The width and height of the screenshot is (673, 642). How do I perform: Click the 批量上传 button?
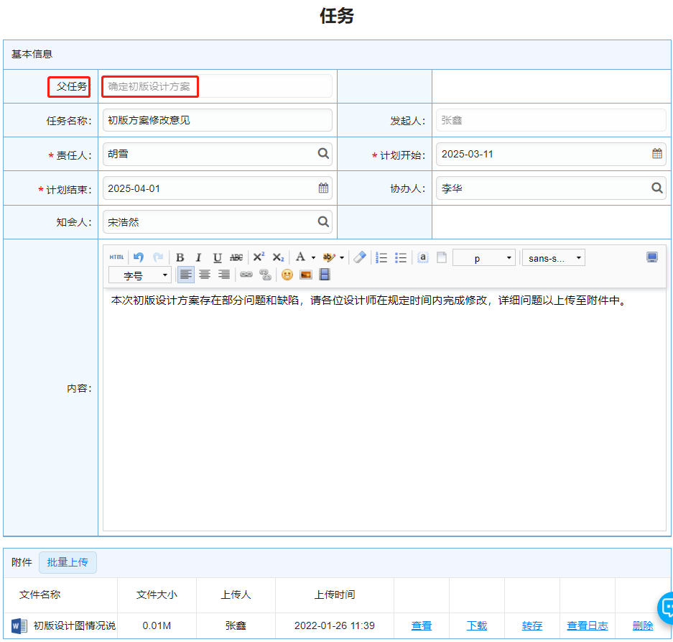click(x=68, y=562)
